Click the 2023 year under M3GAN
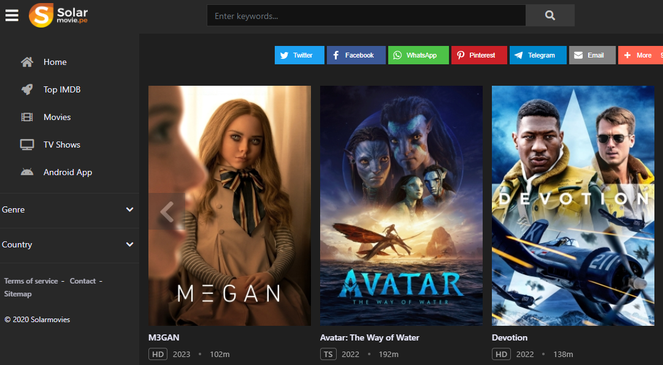This screenshot has height=365, width=663. click(x=182, y=355)
